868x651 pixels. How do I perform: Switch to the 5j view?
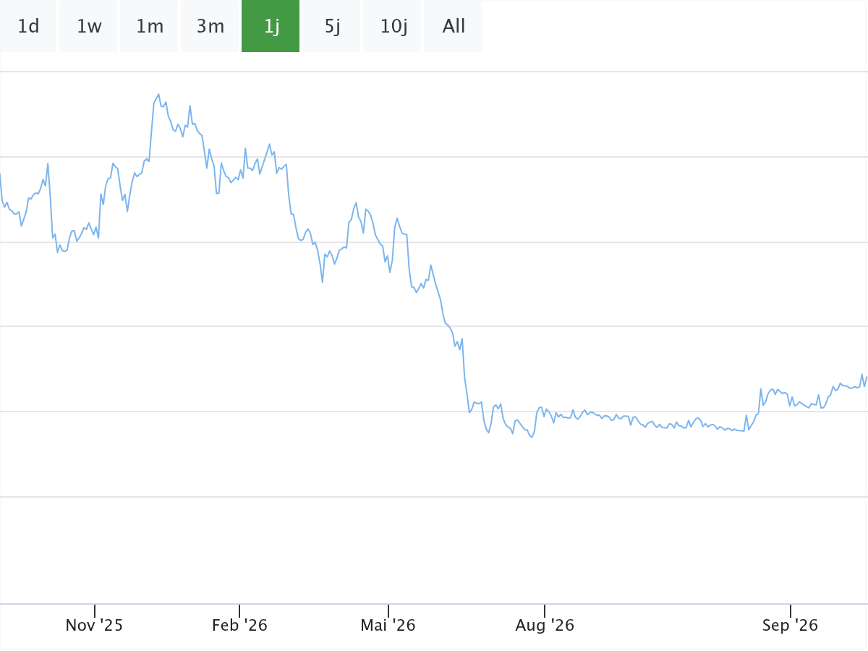click(331, 26)
